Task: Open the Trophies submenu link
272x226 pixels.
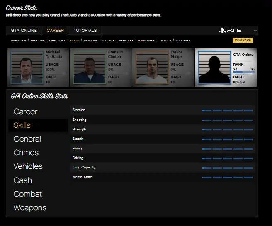Action: point(183,41)
